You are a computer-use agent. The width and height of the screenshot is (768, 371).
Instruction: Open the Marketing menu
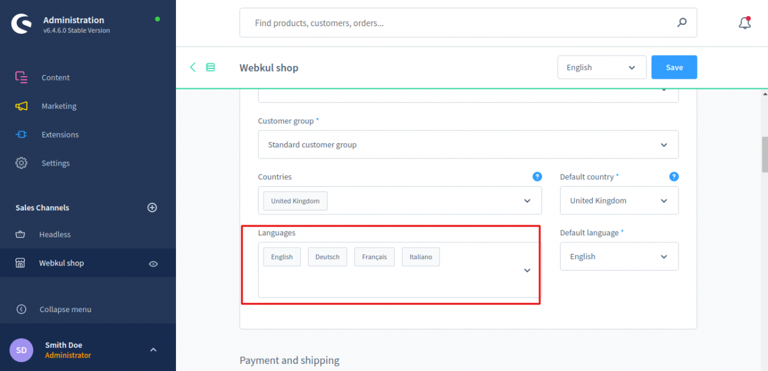(59, 106)
